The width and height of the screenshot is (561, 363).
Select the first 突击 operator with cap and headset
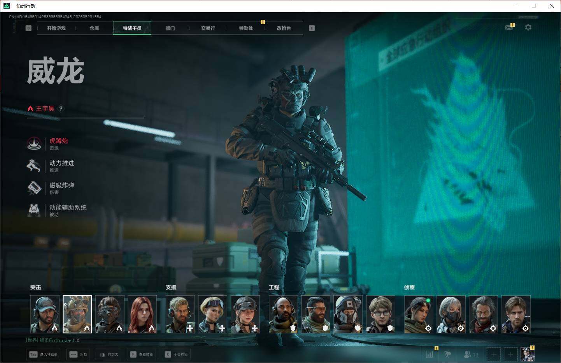click(x=45, y=314)
